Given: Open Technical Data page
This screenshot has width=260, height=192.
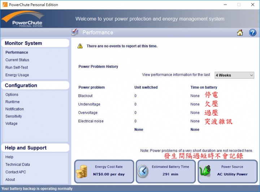Looking at the screenshot, I should 18,165.
